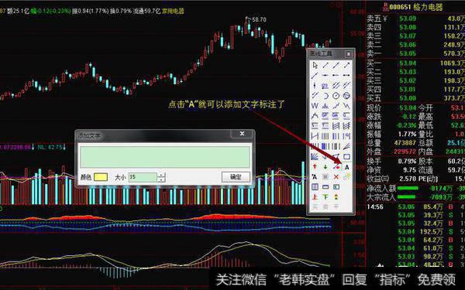This screenshot has height=290, width=465.
Task: Open the yellow text color swatch
Action: [x=101, y=177]
